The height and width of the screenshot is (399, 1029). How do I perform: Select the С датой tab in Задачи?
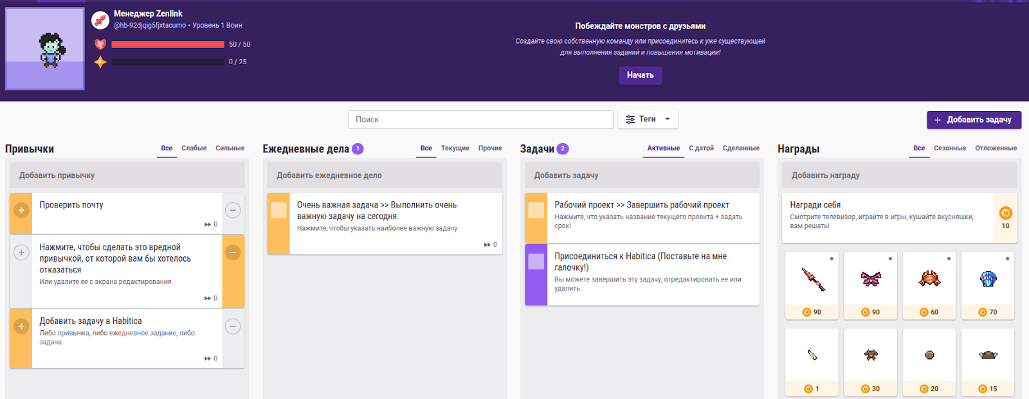click(701, 148)
